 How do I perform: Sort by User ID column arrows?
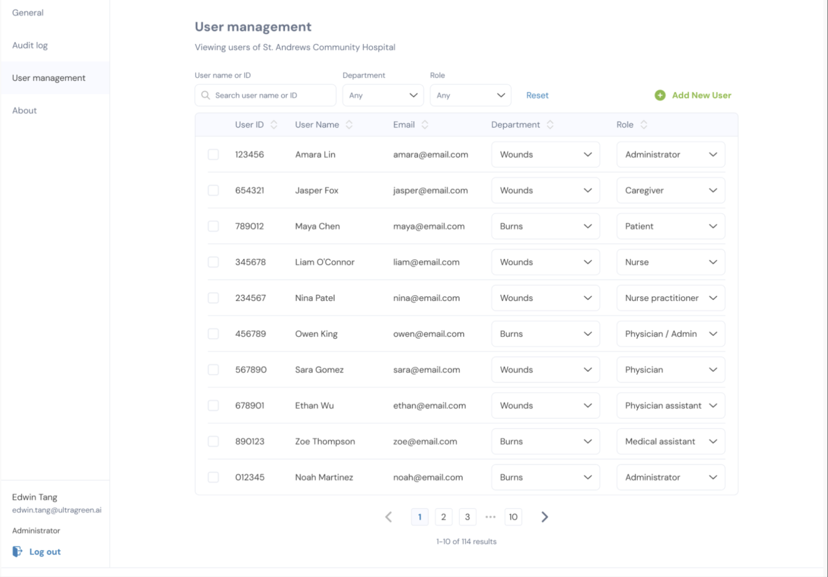[274, 125]
